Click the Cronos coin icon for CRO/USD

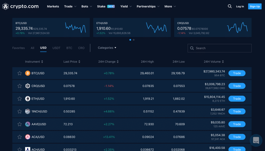pyautogui.click(x=28, y=86)
